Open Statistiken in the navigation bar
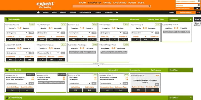 (109, 12)
